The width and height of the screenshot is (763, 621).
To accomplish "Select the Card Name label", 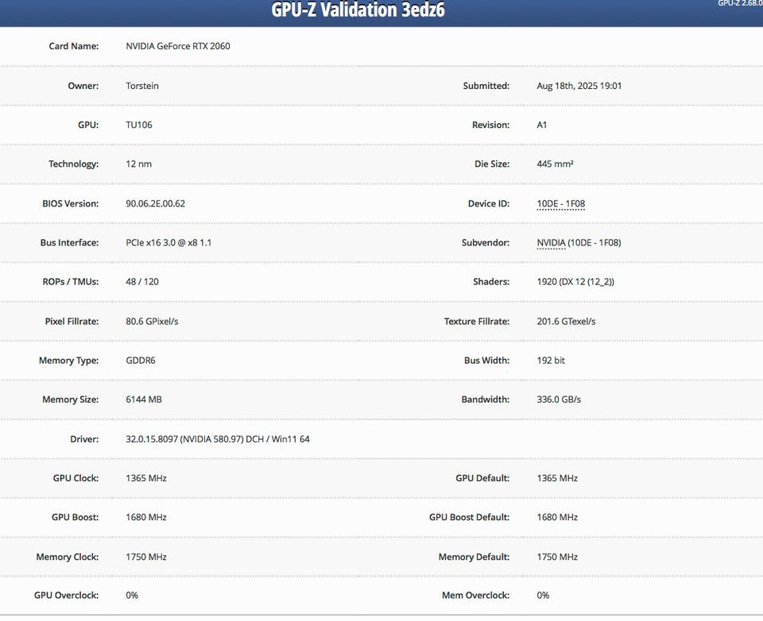I will pyautogui.click(x=73, y=46).
